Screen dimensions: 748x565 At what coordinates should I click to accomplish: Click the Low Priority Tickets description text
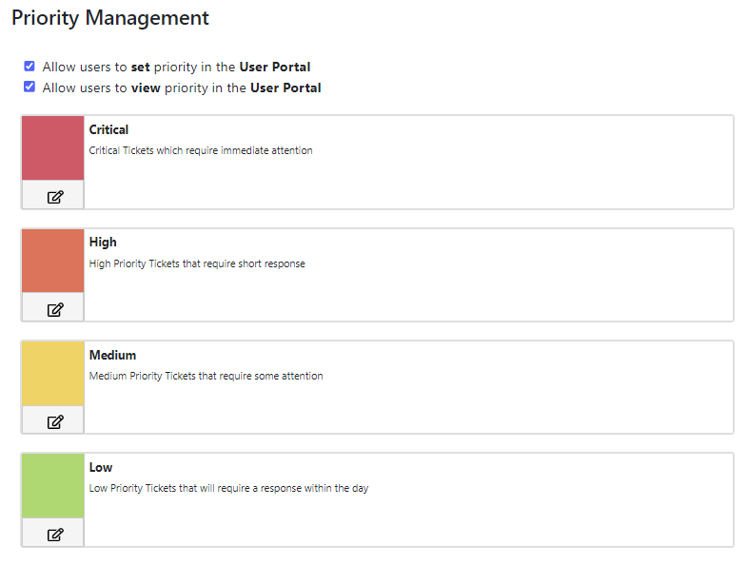tap(229, 488)
